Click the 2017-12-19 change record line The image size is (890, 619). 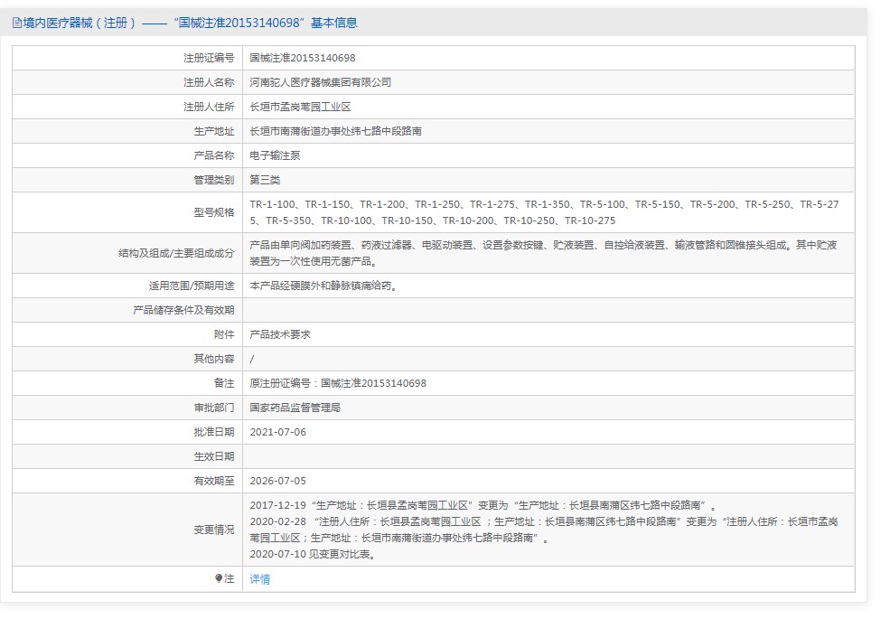tap(483, 505)
